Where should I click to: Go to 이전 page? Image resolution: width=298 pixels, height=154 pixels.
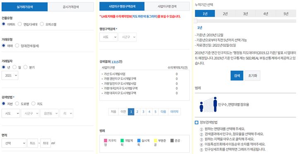(x=123, y=112)
